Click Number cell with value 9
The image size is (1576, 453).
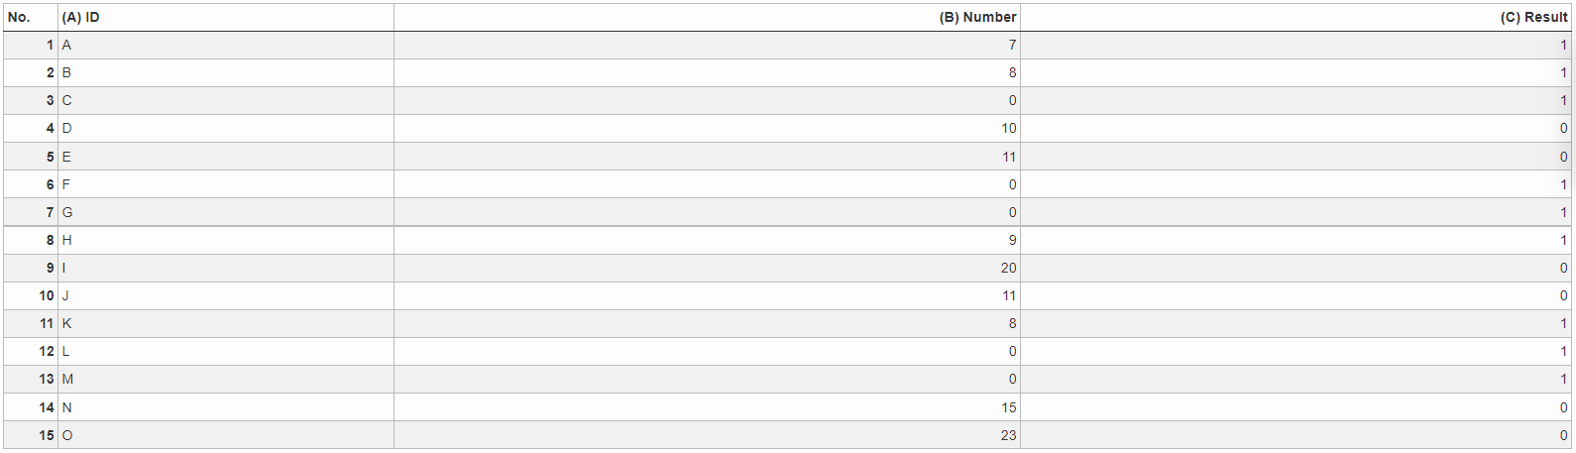707,240
